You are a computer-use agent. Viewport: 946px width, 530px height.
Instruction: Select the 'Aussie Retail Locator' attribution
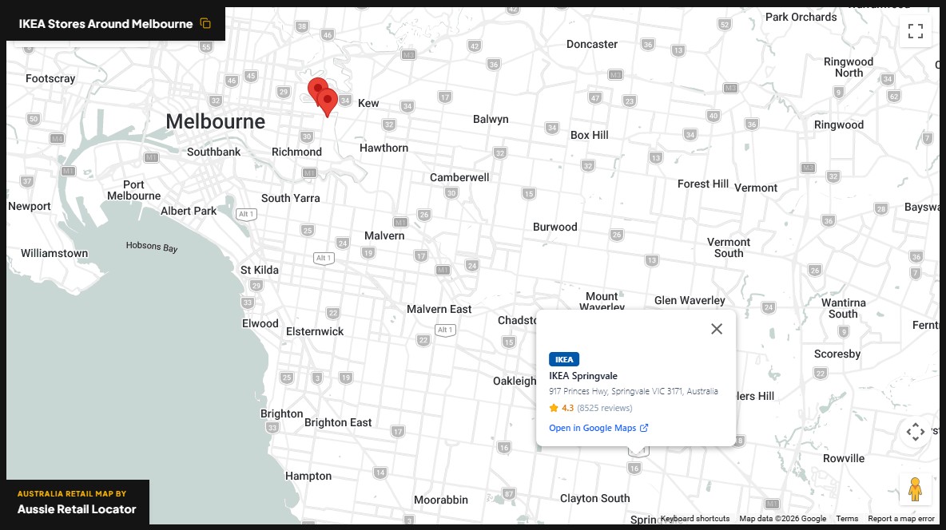(x=77, y=509)
